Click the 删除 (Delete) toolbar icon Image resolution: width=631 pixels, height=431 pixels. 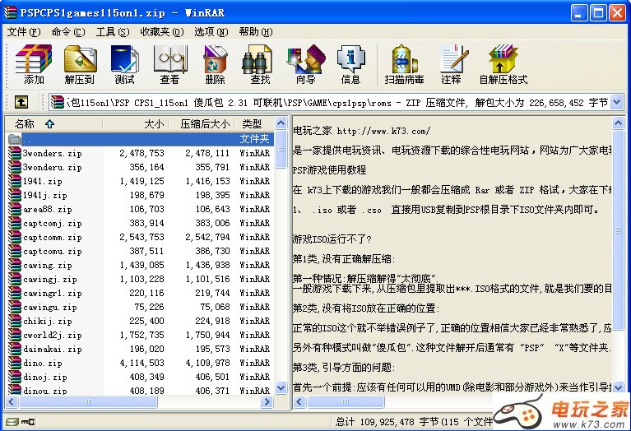click(215, 64)
